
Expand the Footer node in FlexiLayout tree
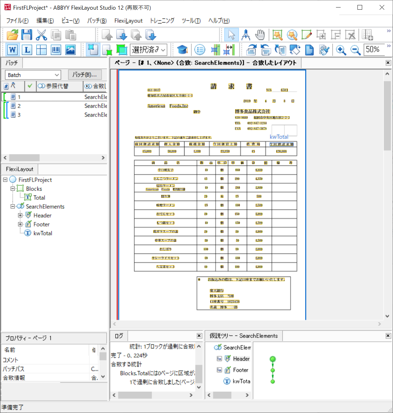(x=20, y=224)
